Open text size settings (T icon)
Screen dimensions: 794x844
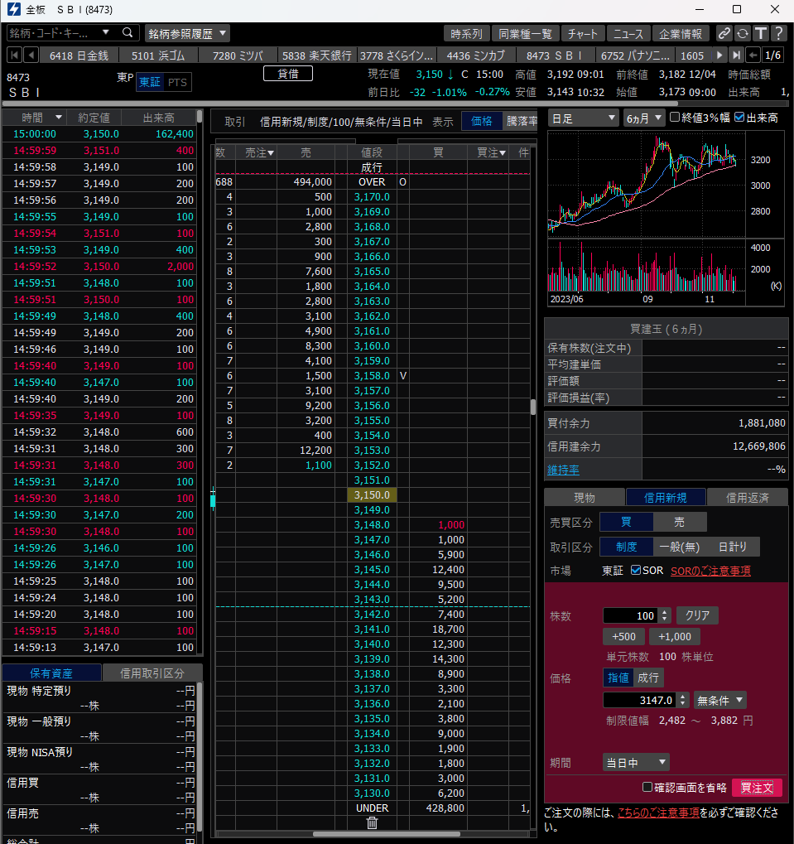pyautogui.click(x=760, y=33)
